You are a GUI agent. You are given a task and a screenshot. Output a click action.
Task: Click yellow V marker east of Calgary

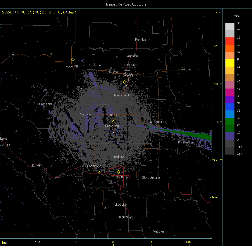pyautogui.click(x=125, y=171)
